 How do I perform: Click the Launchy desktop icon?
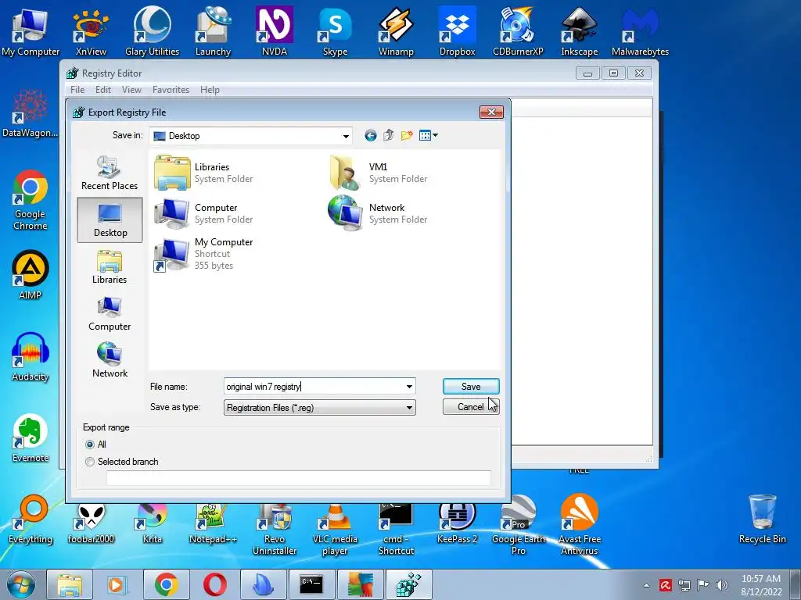pos(213,31)
